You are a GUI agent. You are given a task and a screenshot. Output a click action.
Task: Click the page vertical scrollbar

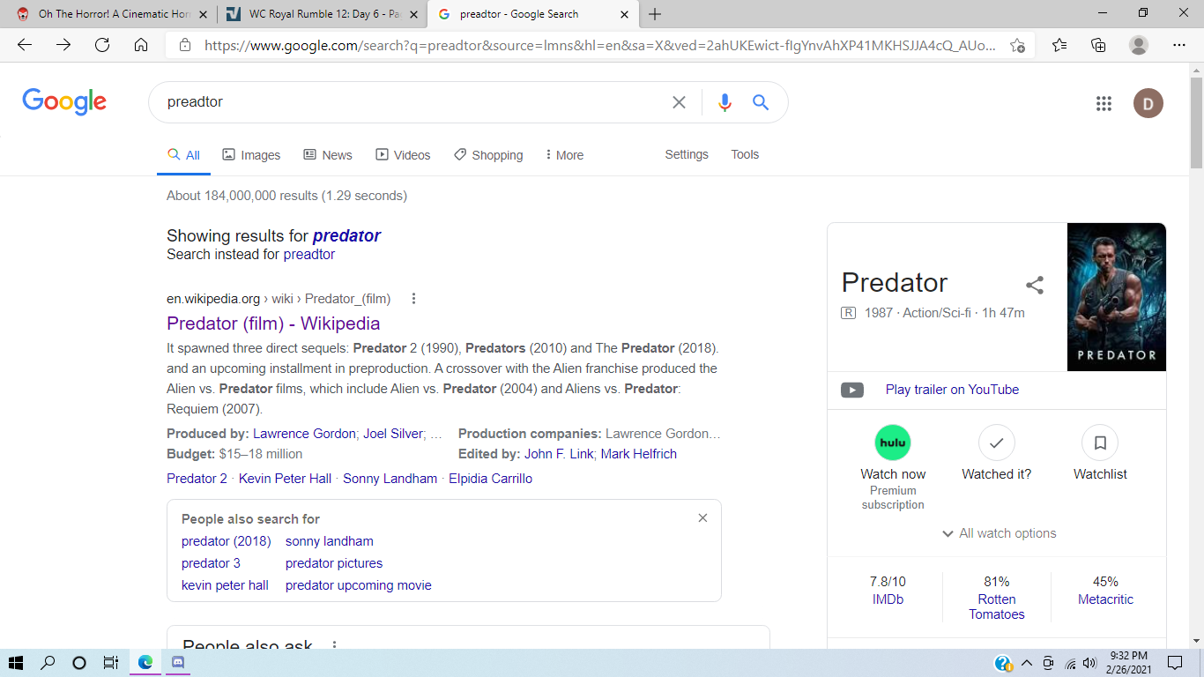click(1196, 353)
